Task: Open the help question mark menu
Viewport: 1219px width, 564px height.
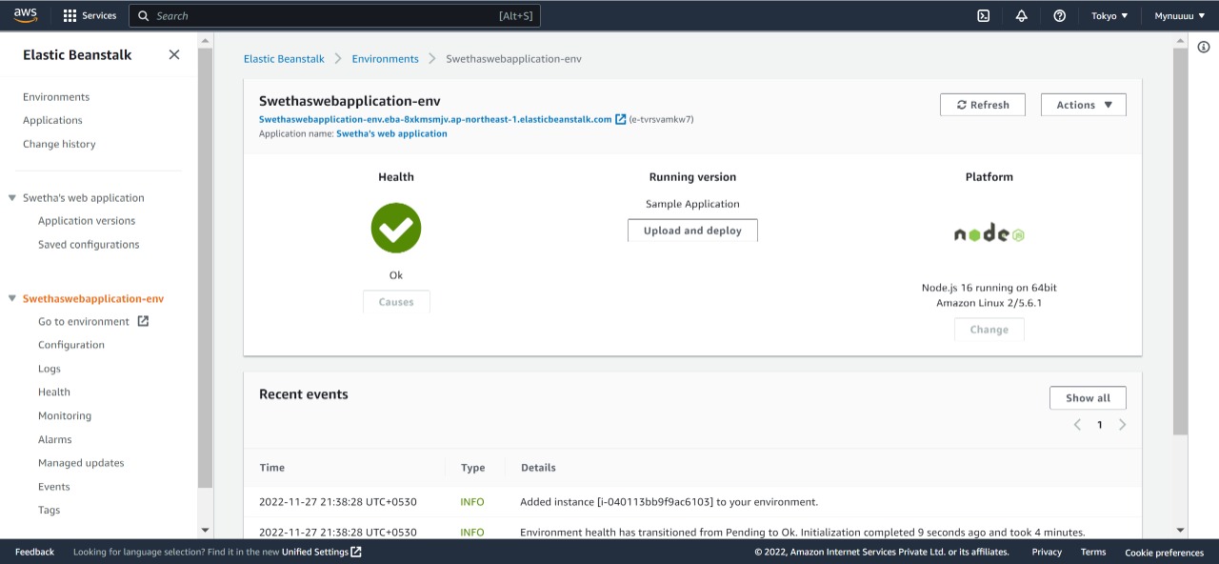Action: (1060, 15)
